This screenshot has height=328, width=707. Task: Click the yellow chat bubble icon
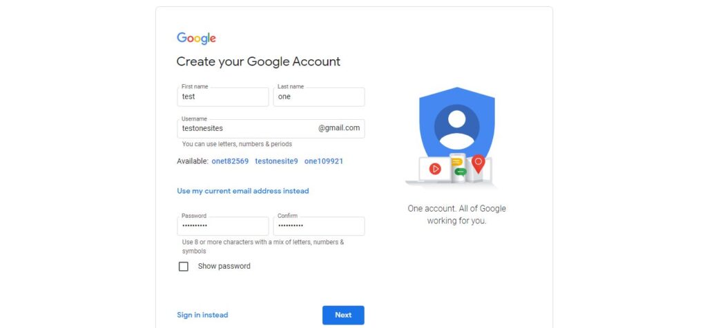tap(457, 163)
